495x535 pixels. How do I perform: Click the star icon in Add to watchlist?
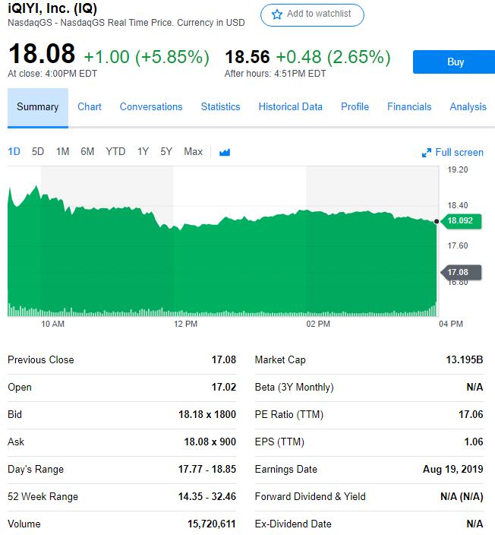277,14
